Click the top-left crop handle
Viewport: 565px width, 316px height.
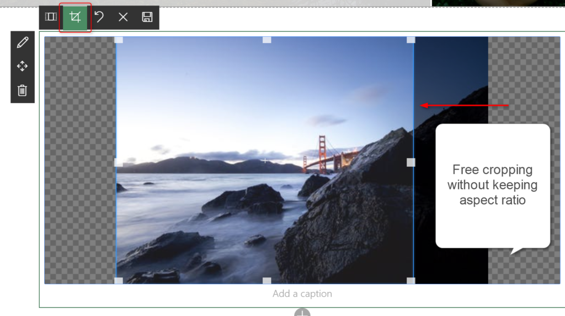tap(119, 40)
